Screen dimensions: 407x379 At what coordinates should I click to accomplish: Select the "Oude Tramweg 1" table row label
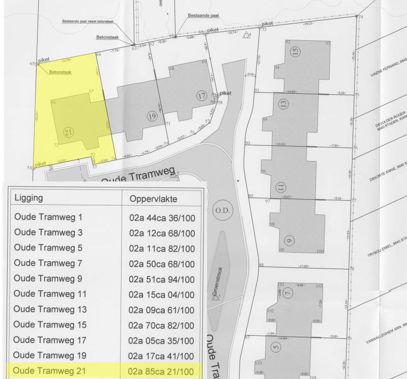point(48,217)
